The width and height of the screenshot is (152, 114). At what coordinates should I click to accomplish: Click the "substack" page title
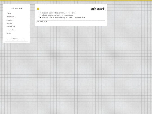click(98, 9)
